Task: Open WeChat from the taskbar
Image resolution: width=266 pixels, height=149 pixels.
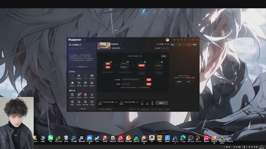Action: click(50, 137)
